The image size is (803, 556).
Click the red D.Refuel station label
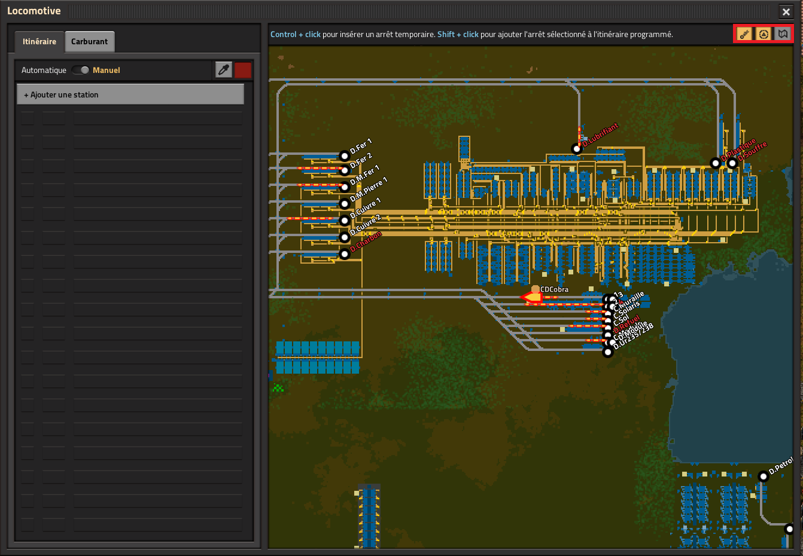click(626, 324)
